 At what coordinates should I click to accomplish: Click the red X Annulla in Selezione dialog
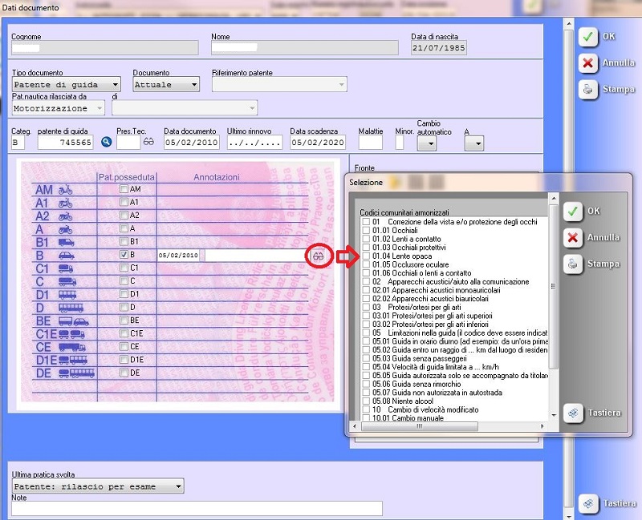pos(572,237)
